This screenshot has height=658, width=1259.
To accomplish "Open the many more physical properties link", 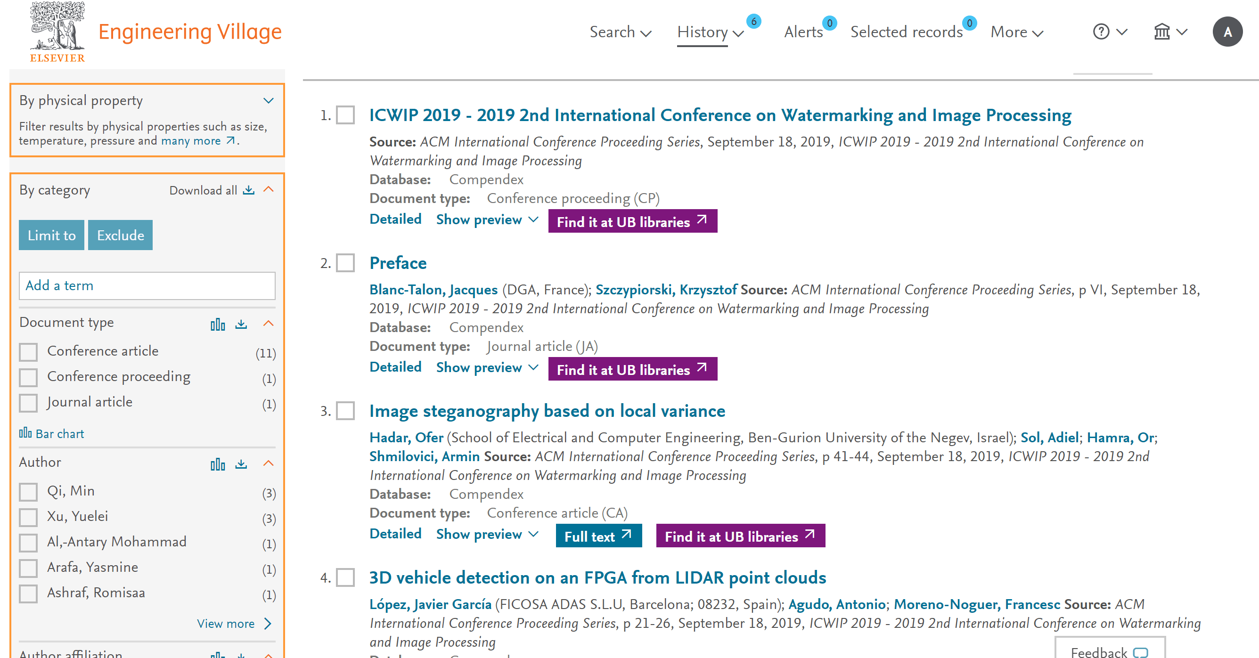I will (198, 141).
